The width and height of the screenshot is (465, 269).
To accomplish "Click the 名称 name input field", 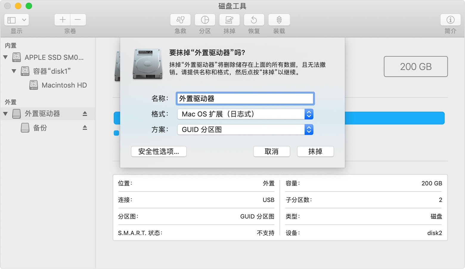I will 245,98.
